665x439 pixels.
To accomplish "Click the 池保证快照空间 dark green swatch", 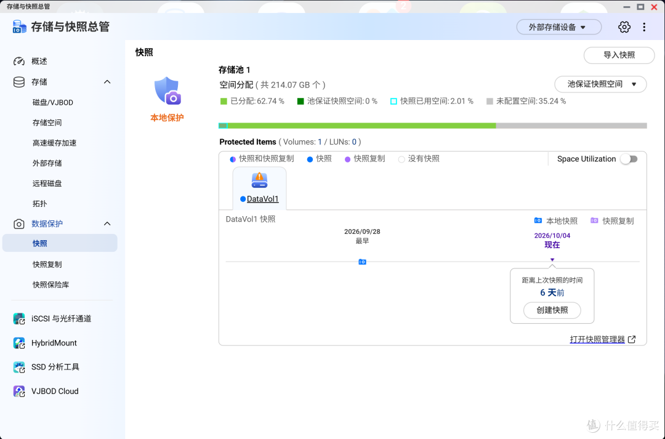I will pos(300,102).
